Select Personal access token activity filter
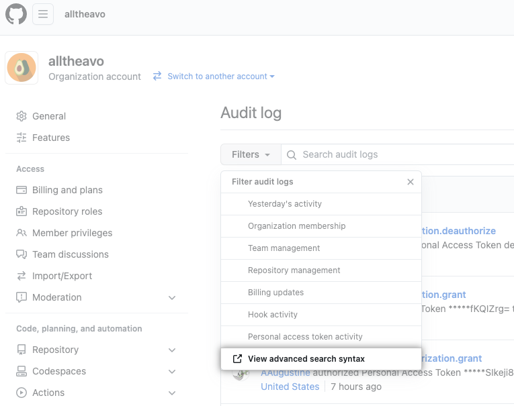The width and height of the screenshot is (514, 406). click(x=305, y=337)
